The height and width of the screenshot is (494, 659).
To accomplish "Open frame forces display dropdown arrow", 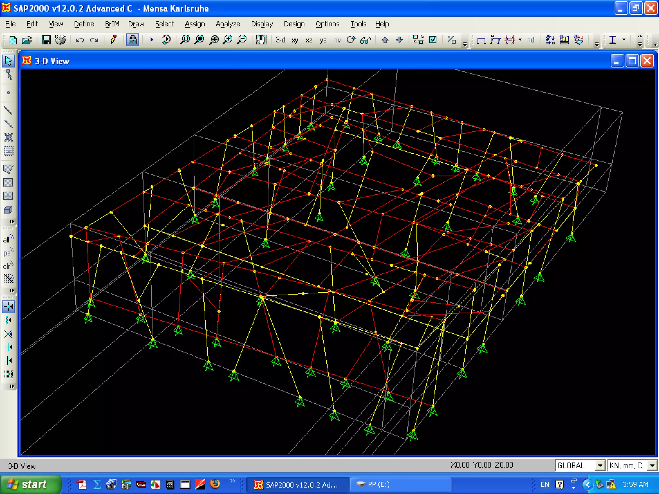I will (520, 40).
